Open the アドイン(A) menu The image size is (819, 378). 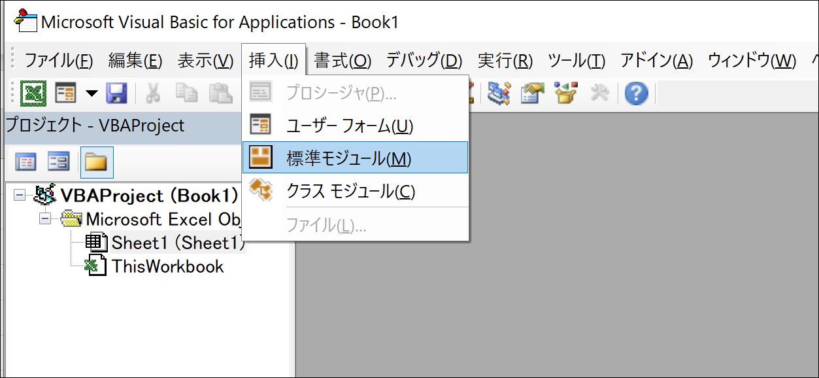656,61
